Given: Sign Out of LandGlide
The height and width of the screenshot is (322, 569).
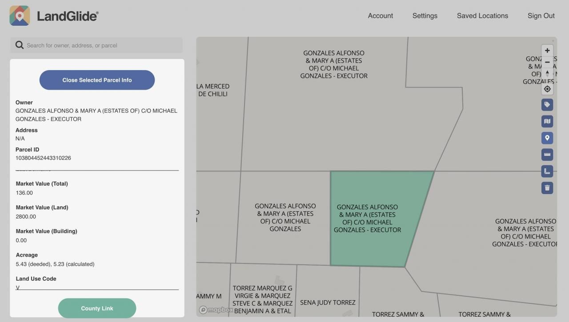Looking at the screenshot, I should coord(541,16).
